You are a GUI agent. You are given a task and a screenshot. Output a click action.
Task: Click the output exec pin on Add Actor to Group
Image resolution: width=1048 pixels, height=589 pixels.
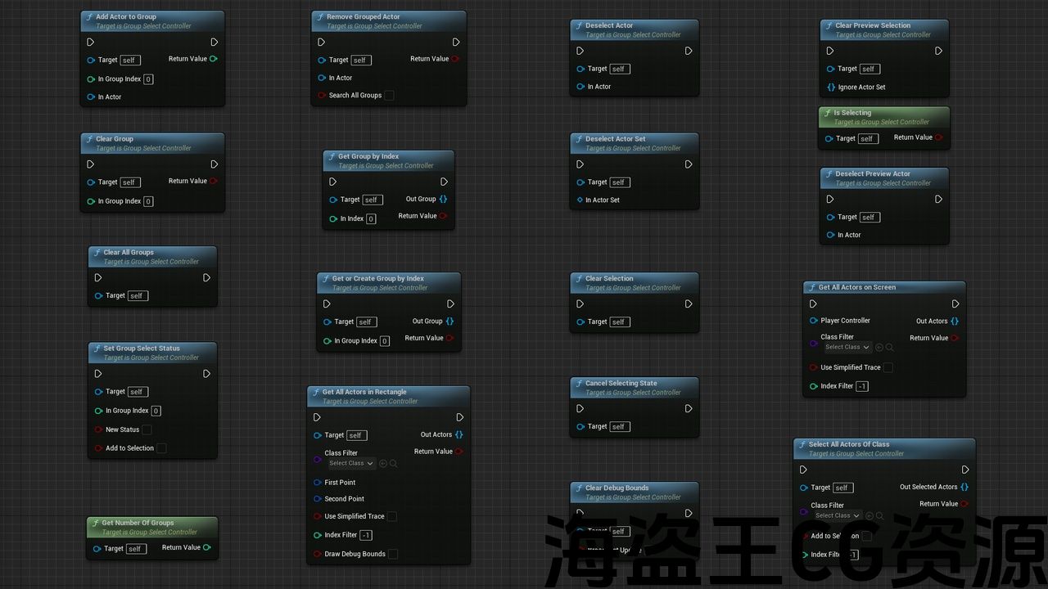tap(214, 42)
